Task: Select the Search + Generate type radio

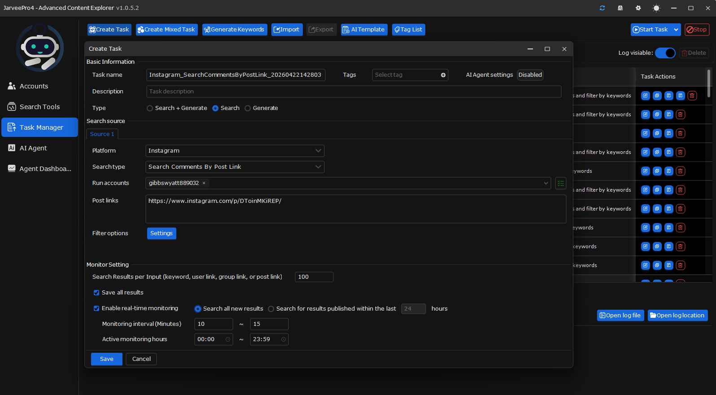Action: pyautogui.click(x=150, y=108)
